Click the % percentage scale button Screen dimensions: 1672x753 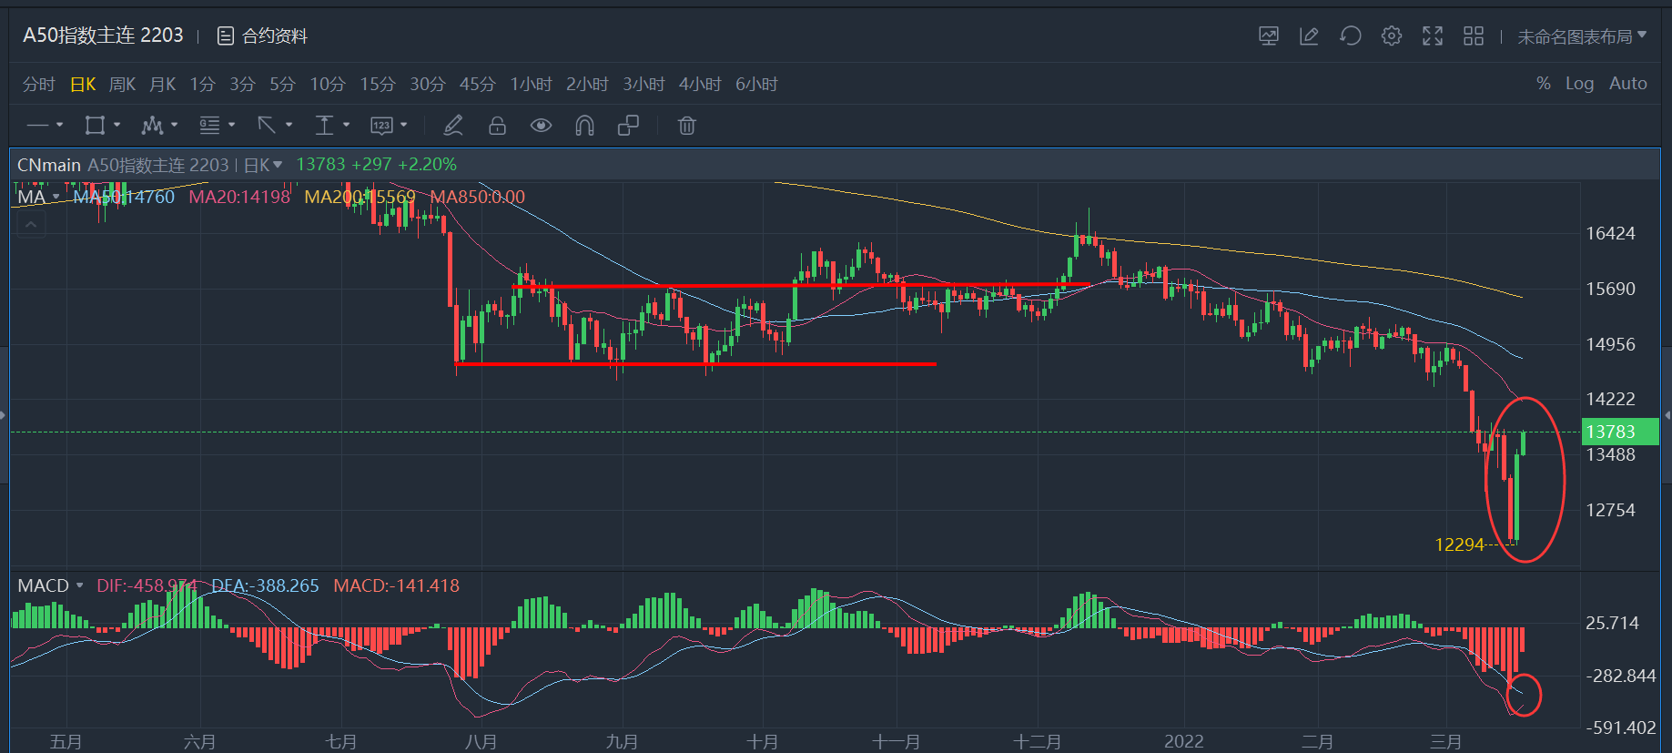point(1543,84)
